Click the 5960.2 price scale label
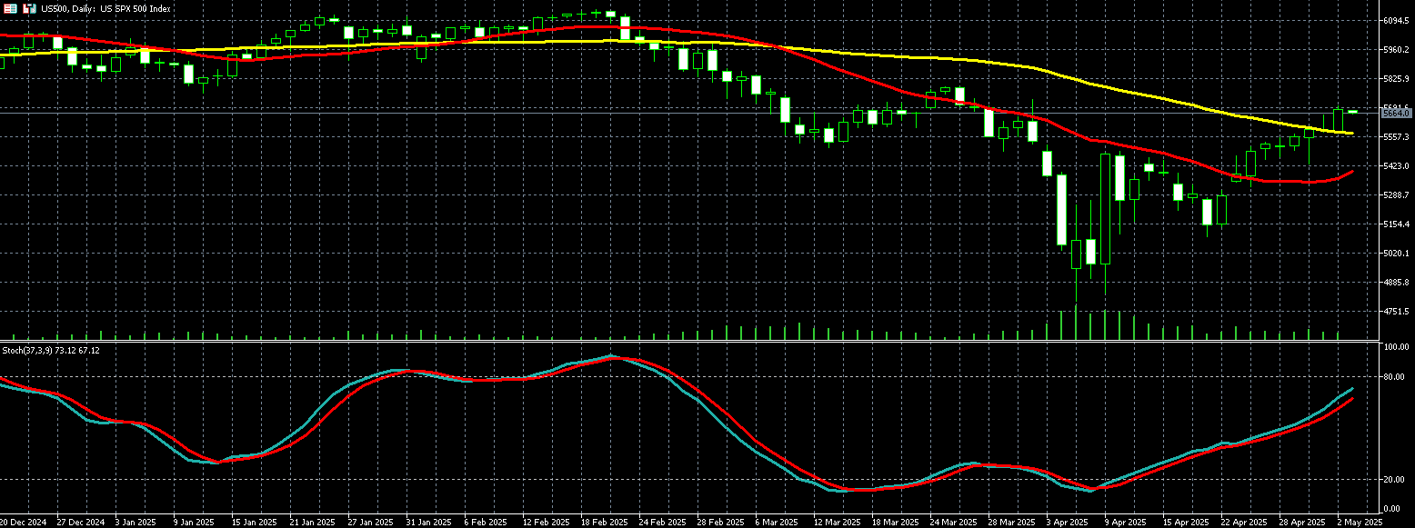The image size is (1415, 528). click(1396, 50)
